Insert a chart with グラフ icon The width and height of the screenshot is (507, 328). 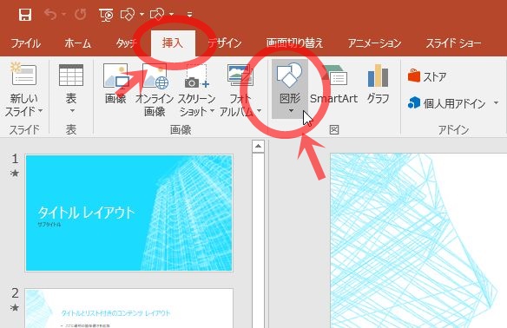click(378, 75)
